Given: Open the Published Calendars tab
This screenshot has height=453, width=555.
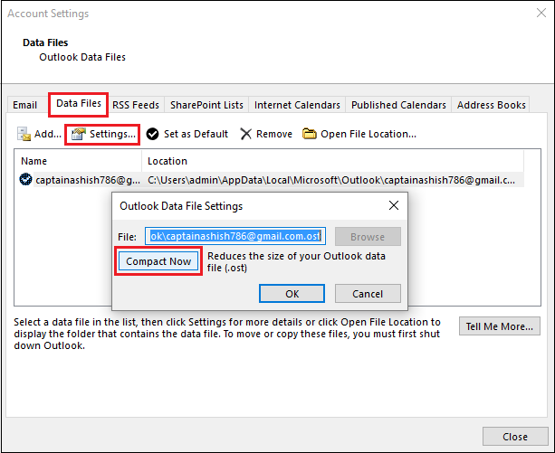Looking at the screenshot, I should [x=398, y=105].
